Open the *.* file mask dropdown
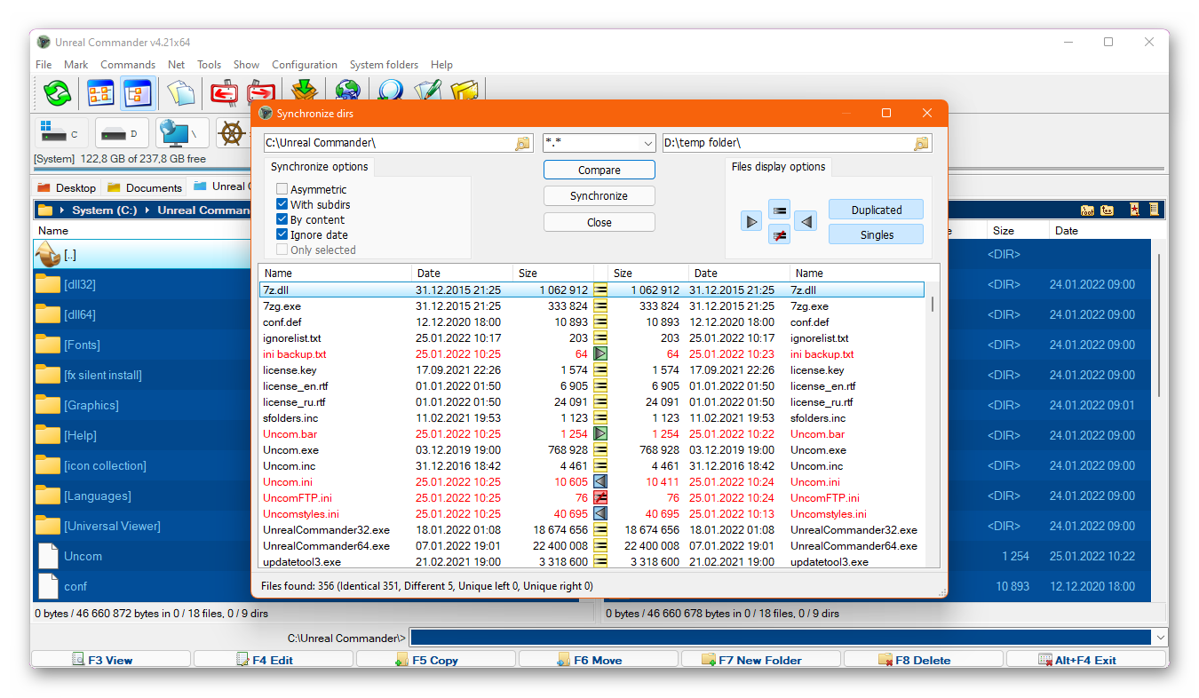This screenshot has height=698, width=1199. [647, 143]
